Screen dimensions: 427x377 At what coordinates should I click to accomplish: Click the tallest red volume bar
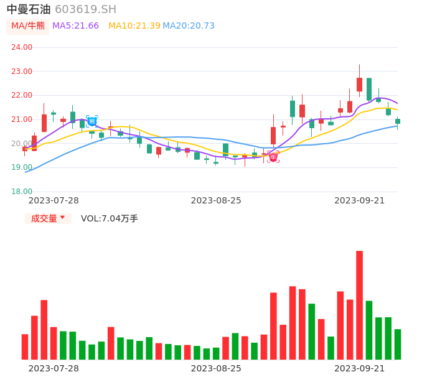pos(360,305)
